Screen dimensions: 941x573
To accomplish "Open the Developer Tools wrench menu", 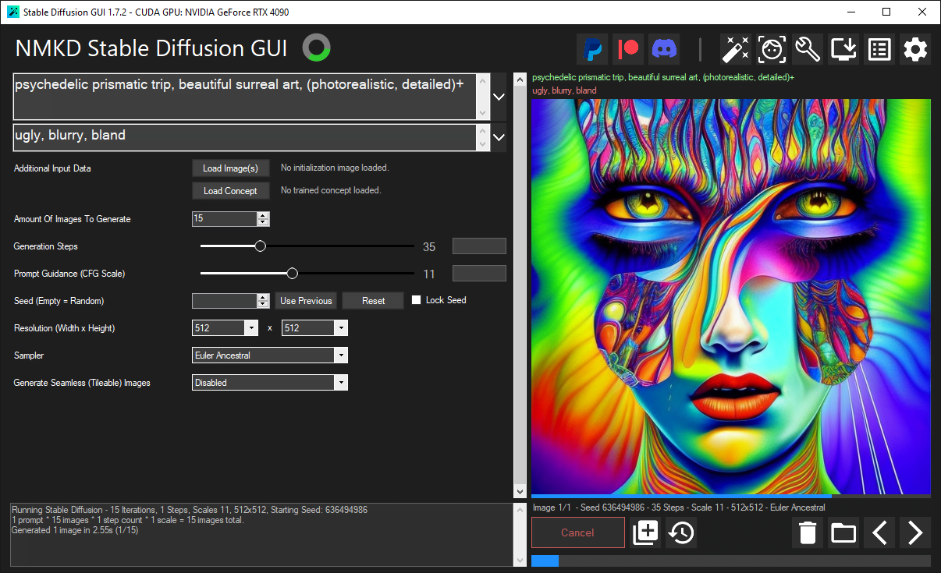I will pos(807,49).
